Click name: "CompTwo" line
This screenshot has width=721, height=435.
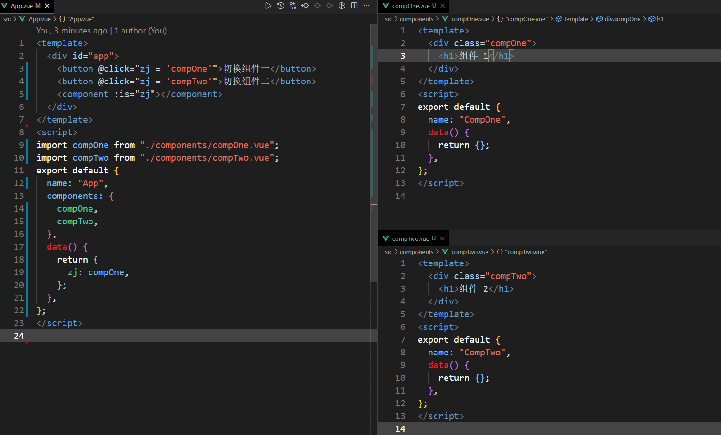[469, 353]
